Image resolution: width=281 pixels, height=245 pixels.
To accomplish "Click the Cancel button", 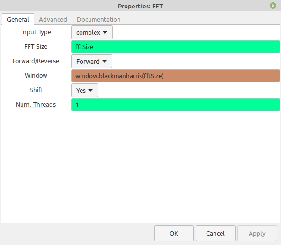I will [x=215, y=233].
